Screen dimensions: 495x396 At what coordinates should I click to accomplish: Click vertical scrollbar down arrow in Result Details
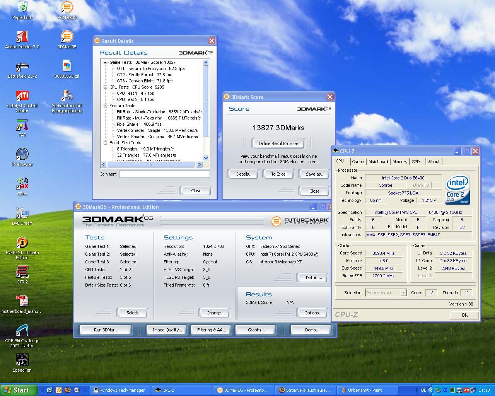click(x=206, y=158)
